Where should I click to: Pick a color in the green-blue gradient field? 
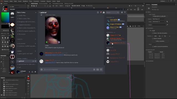(5, 17)
